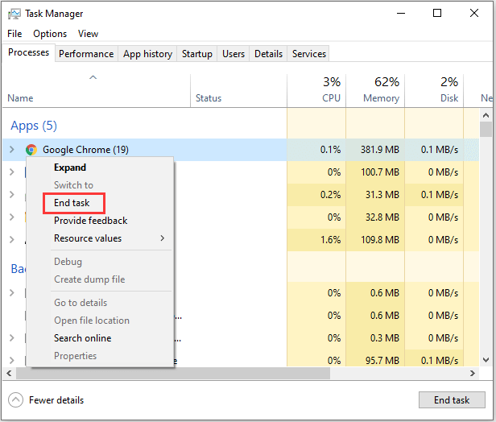Sort by the Memory column header
Image resolution: width=496 pixels, height=422 pixels.
375,91
